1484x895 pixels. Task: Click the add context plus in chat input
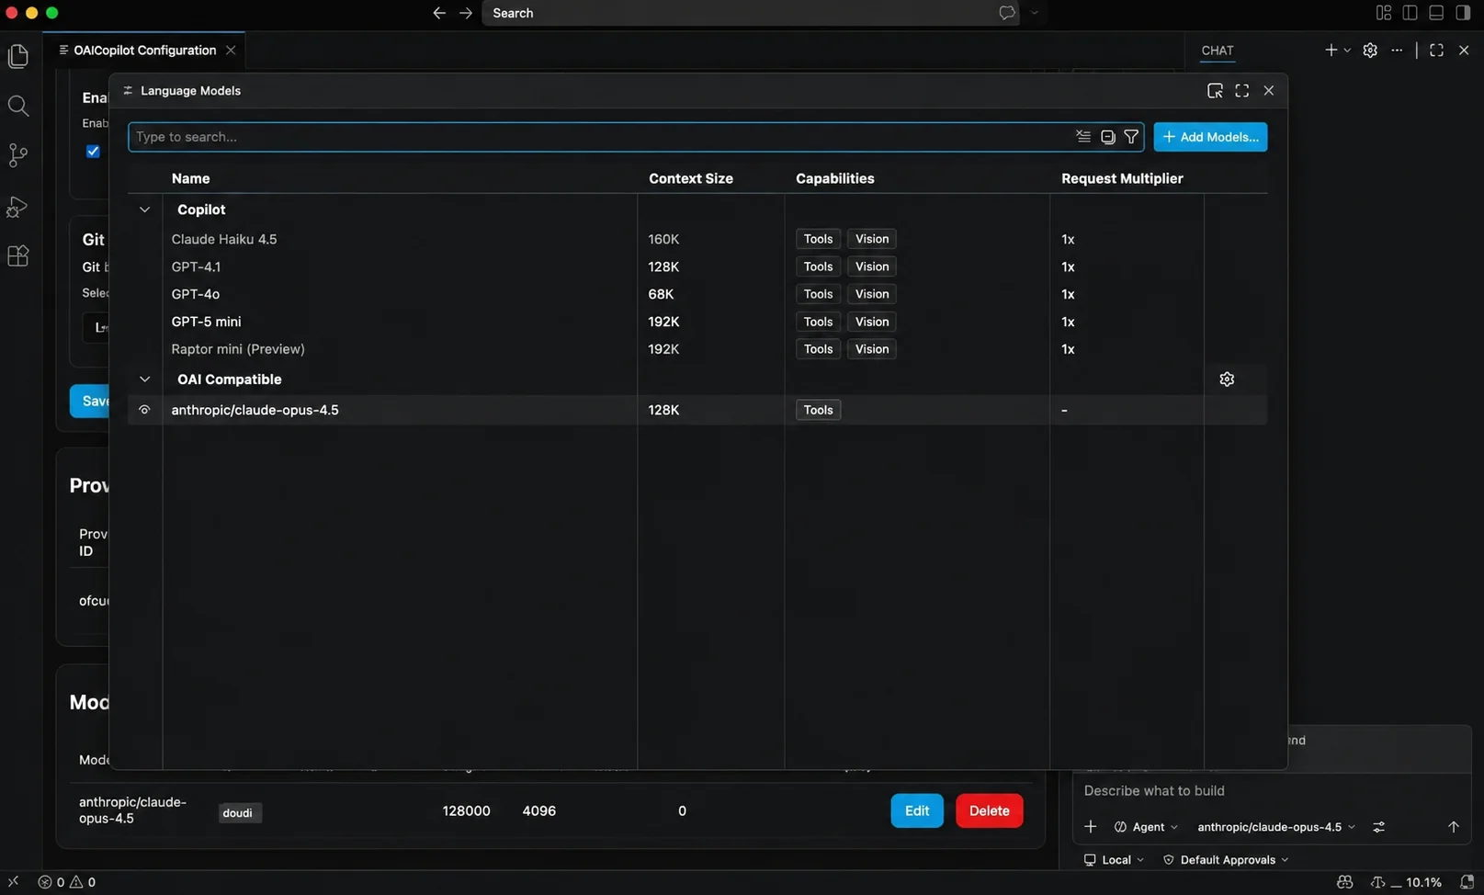(x=1091, y=827)
